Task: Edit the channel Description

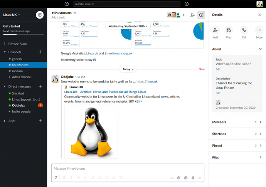Action: (218, 93)
